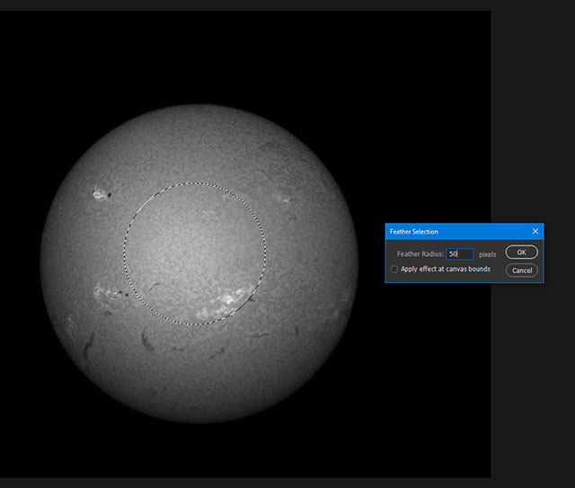The height and width of the screenshot is (488, 575).
Task: Click the 'Feather Radius:' label
Action: pos(420,254)
